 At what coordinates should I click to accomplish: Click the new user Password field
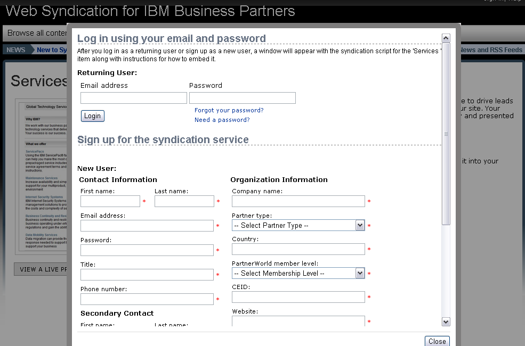coord(147,250)
